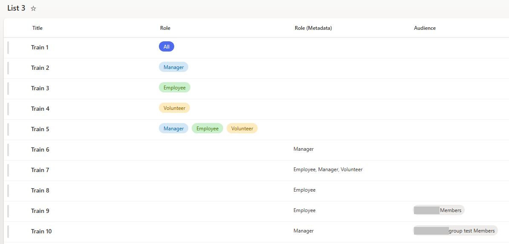Open the Train 1 item
The height and width of the screenshot is (244, 509).
point(40,47)
